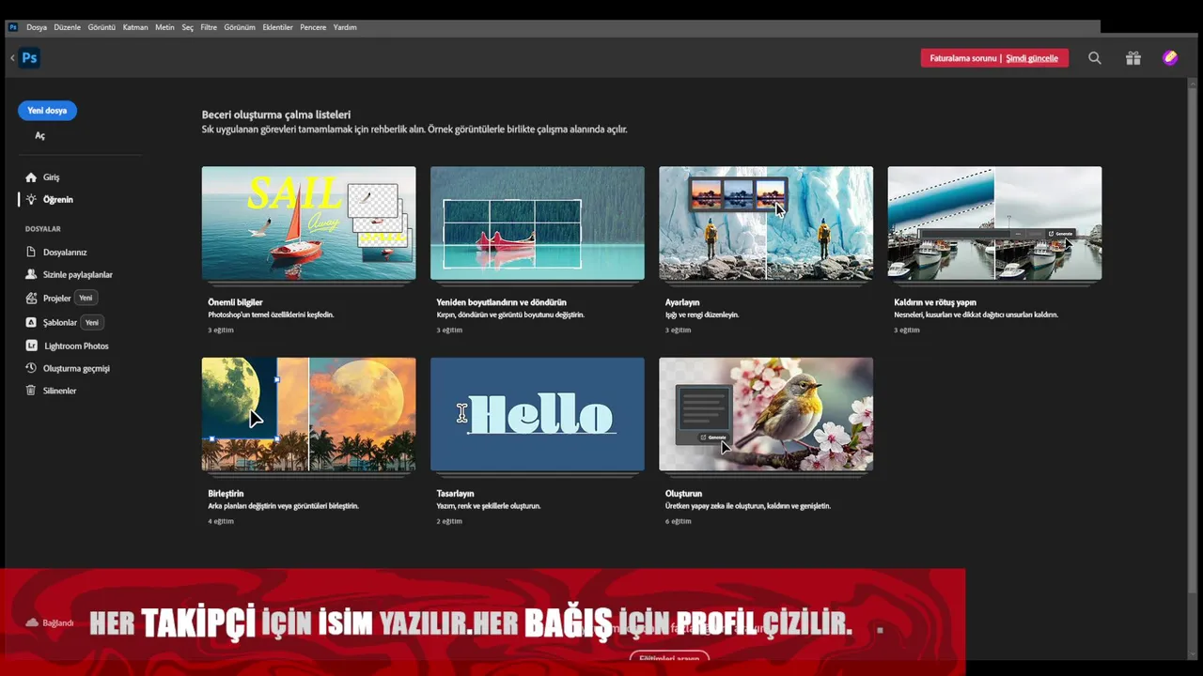Open the Yardım menu
1203x676 pixels.
point(345,27)
